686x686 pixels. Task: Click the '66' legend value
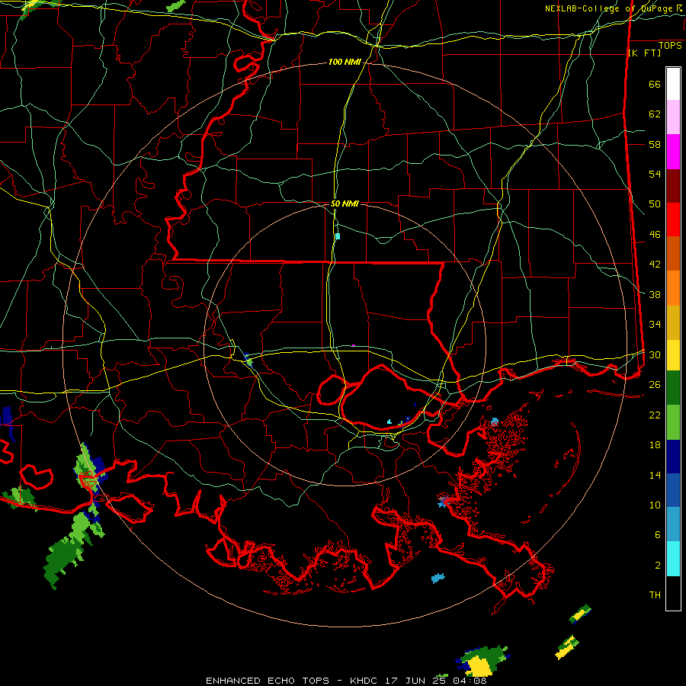655,85
